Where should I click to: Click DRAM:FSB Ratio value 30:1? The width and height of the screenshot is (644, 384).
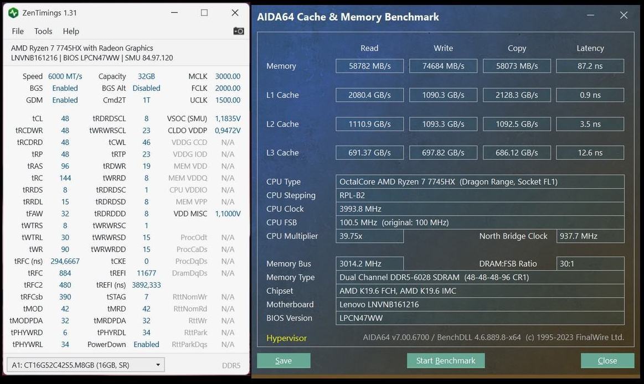(x=590, y=264)
